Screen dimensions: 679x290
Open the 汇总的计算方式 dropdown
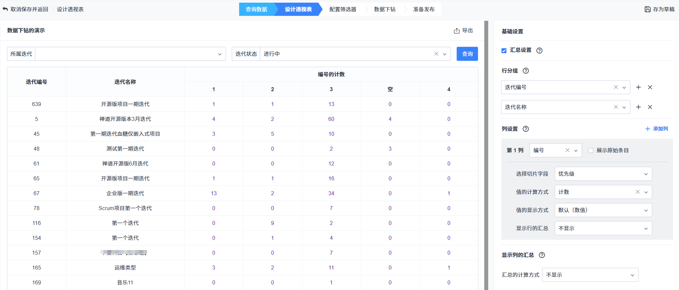tap(590, 275)
